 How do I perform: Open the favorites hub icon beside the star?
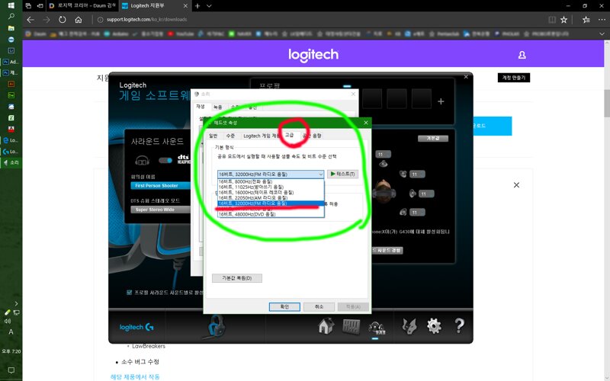pos(586,20)
